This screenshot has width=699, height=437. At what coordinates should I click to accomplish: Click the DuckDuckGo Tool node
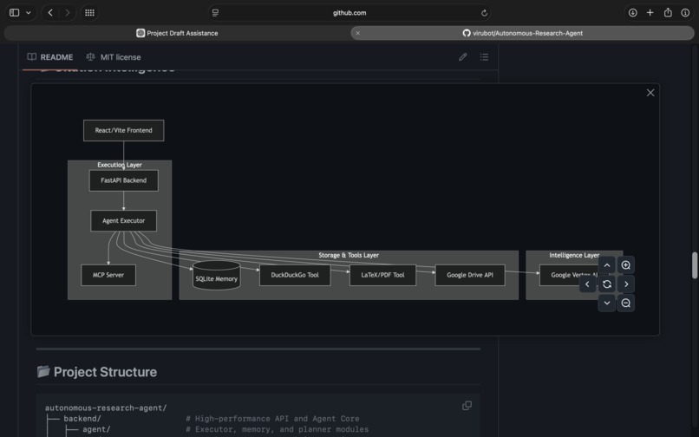coord(295,275)
